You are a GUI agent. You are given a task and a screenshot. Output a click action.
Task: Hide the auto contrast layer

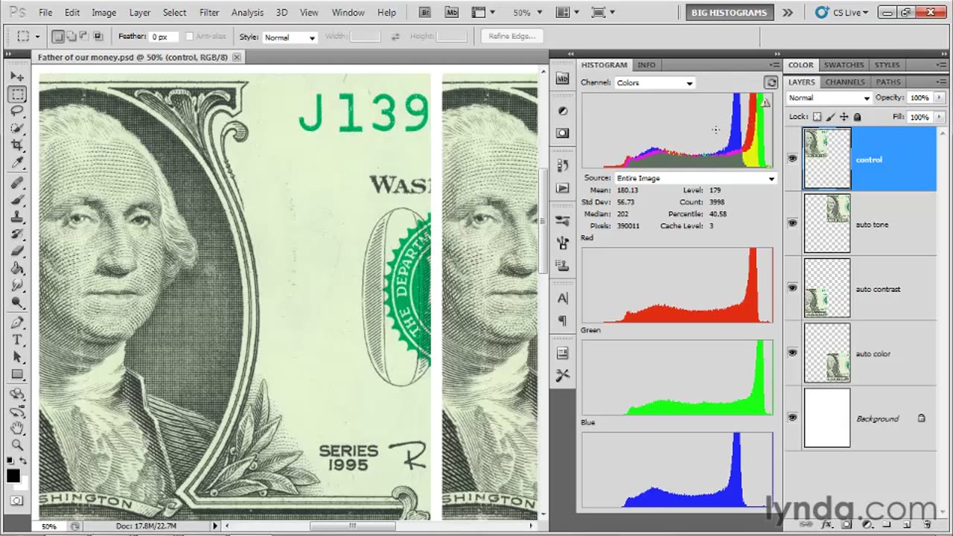(792, 288)
